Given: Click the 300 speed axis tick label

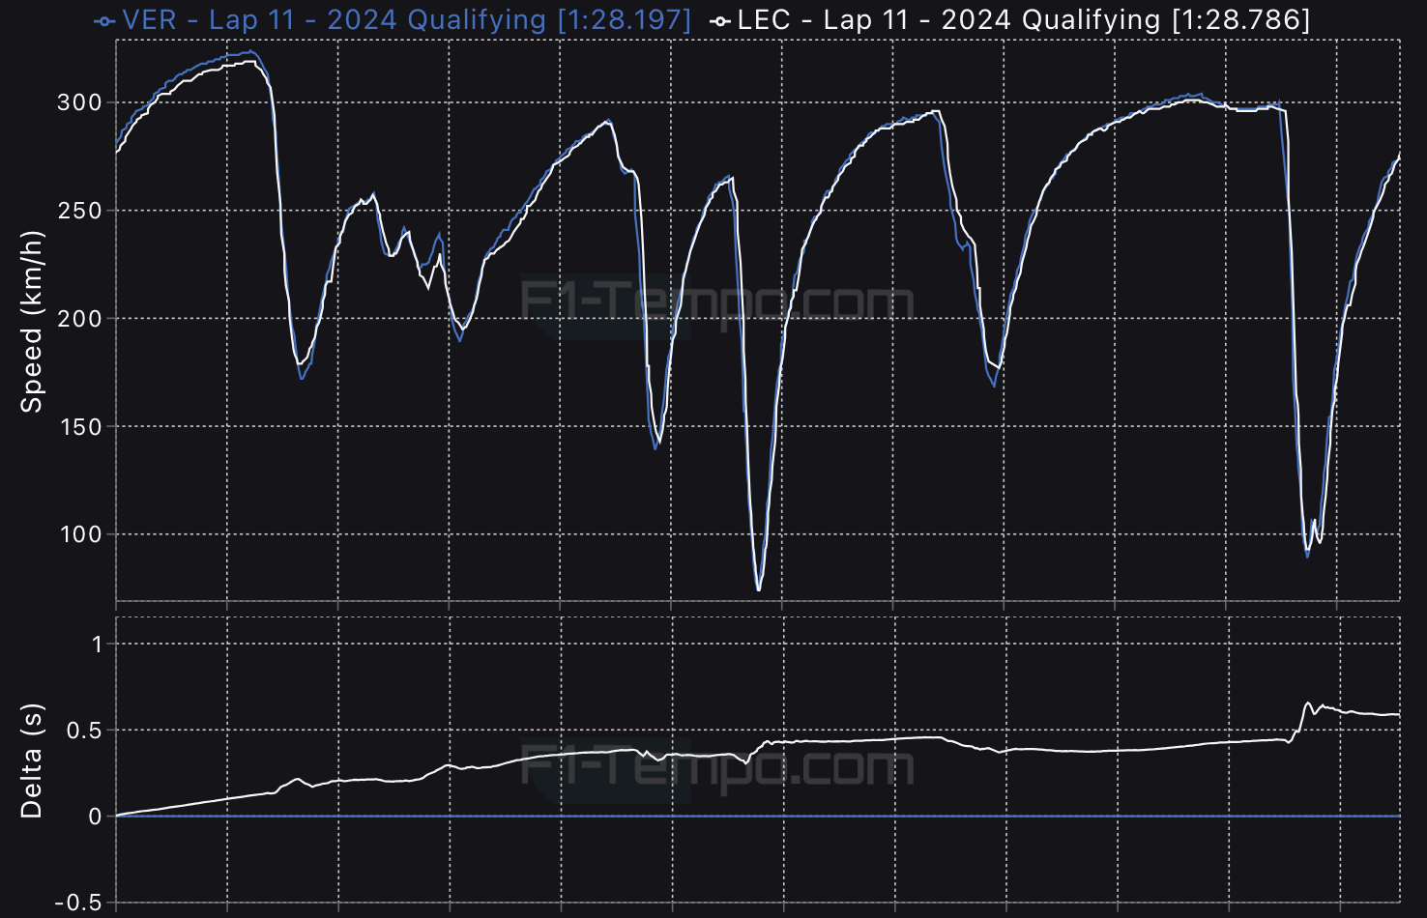Looking at the screenshot, I should coord(79,102).
